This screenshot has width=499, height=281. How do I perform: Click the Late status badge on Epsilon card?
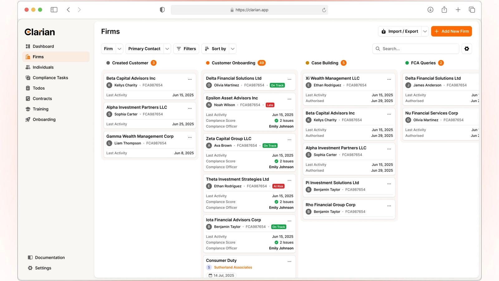point(270,105)
